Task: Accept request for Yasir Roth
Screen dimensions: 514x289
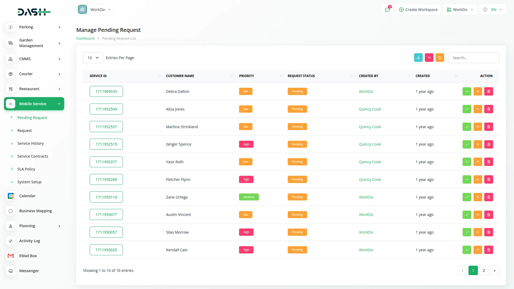Action: (x=467, y=162)
